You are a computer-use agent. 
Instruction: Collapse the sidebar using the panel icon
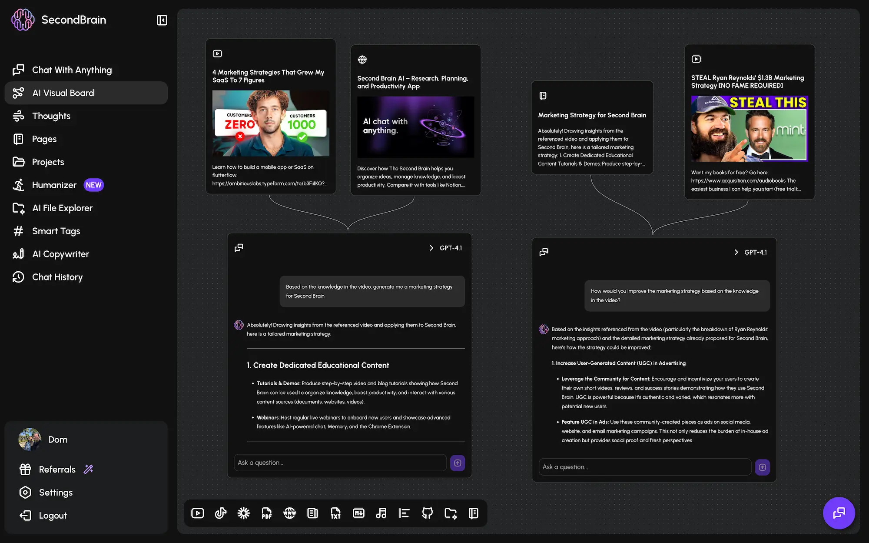pyautogui.click(x=162, y=20)
